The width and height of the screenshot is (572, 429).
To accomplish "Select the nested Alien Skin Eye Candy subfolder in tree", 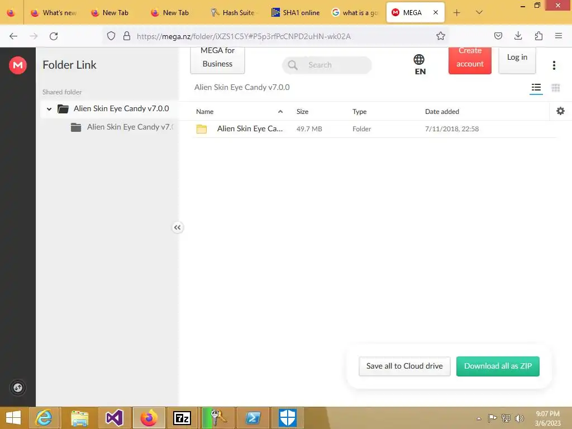I will (122, 127).
